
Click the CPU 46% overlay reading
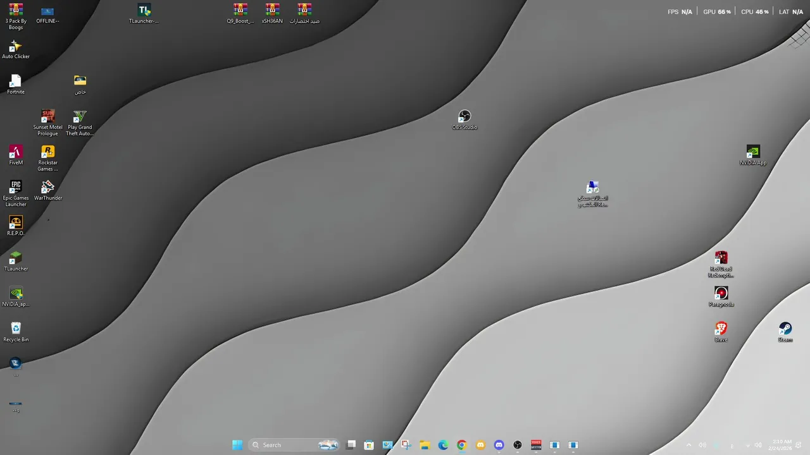[x=754, y=11]
